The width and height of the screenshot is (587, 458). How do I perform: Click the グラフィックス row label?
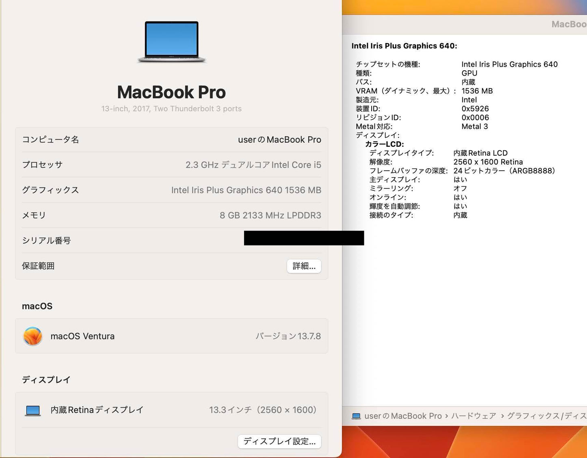[50, 190]
